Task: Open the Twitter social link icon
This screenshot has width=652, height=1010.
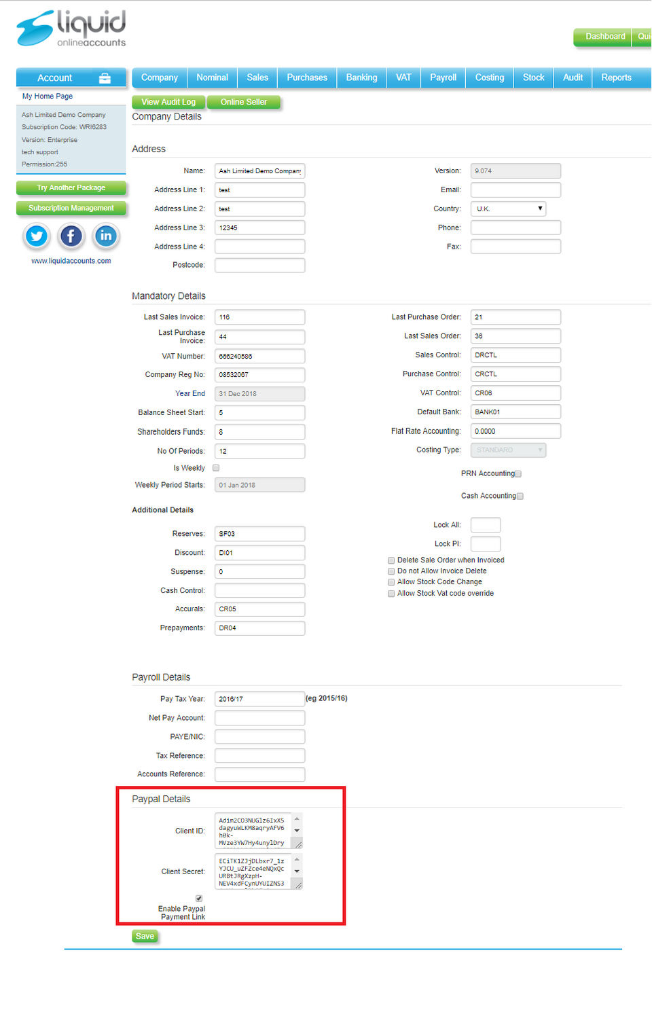Action: point(37,236)
